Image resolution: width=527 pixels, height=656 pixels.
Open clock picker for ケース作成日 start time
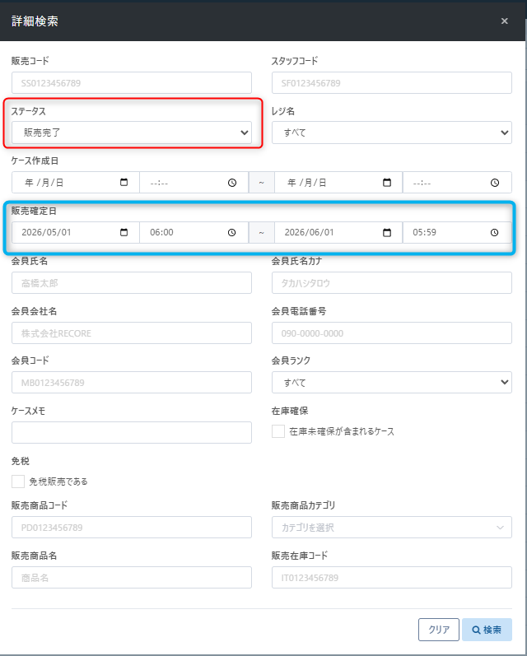click(232, 183)
